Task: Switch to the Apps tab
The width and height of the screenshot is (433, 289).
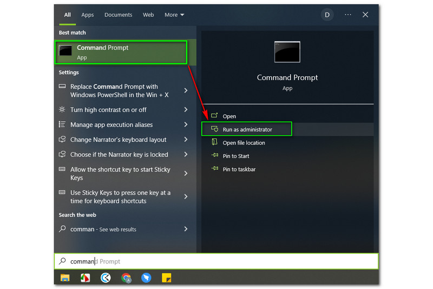Action: pyautogui.click(x=87, y=15)
